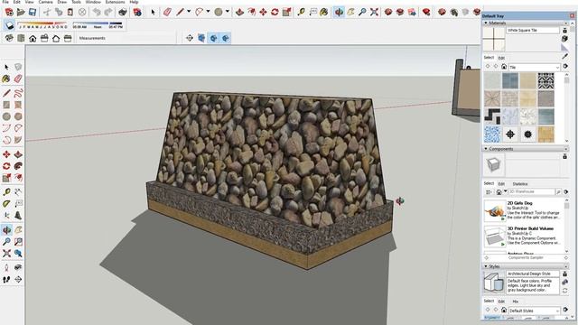This screenshot has height=325, width=578.
Task: Switch to Materials Edit tab
Action: click(501, 58)
